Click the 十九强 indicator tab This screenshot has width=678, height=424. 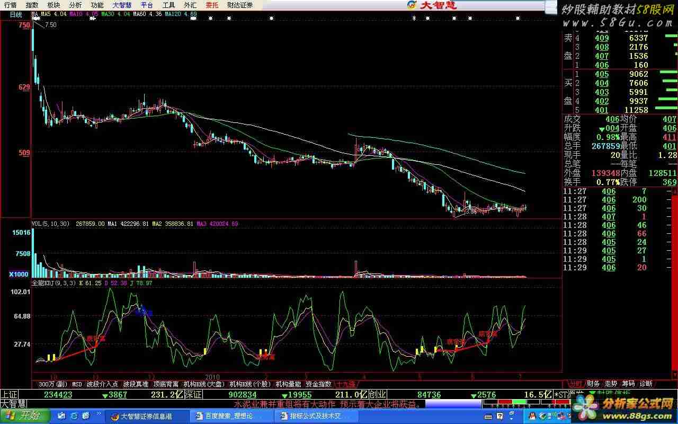click(345, 384)
